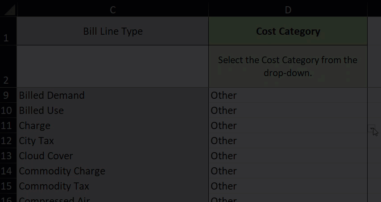Select the cell with drop-down instructions
Image resolution: width=381 pixels, height=202 pixels.
[x=288, y=66]
